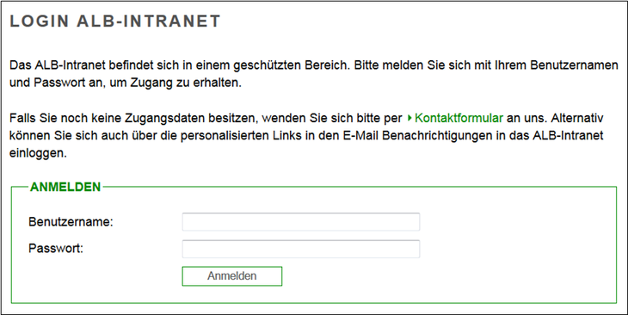This screenshot has height=315, width=628.
Task: Open the Kontaktformular link
Action: (x=459, y=118)
